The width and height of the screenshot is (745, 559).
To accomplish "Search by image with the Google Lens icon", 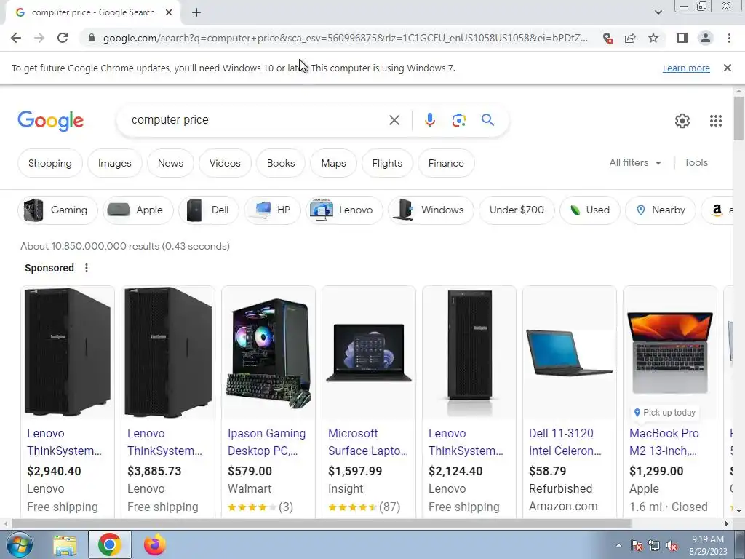I will 458,120.
